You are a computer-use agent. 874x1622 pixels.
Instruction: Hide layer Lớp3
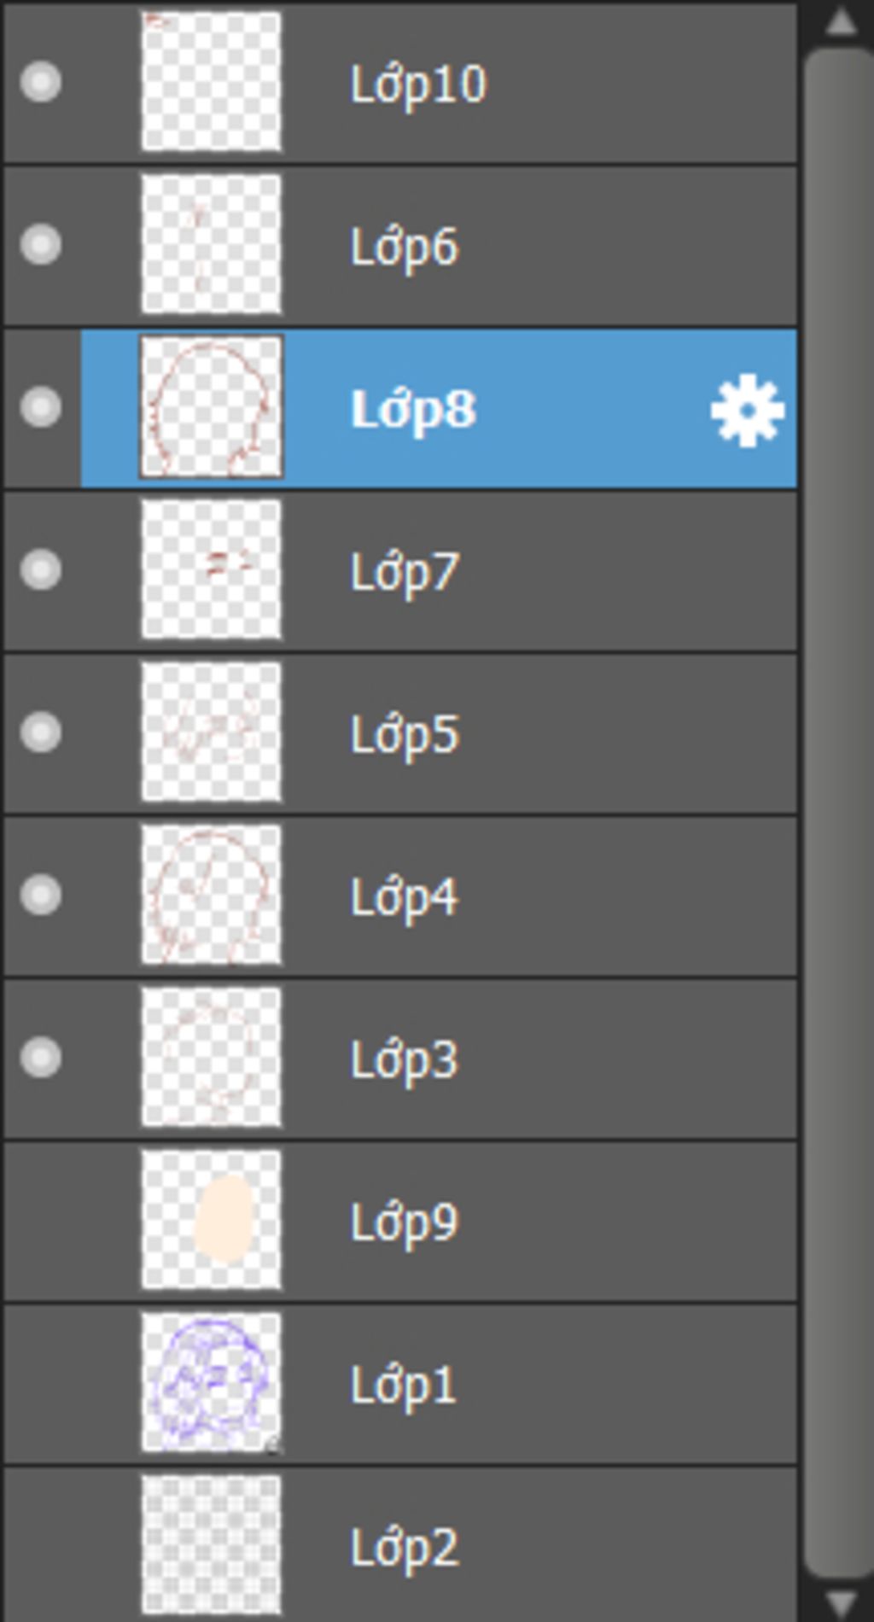tap(41, 1058)
